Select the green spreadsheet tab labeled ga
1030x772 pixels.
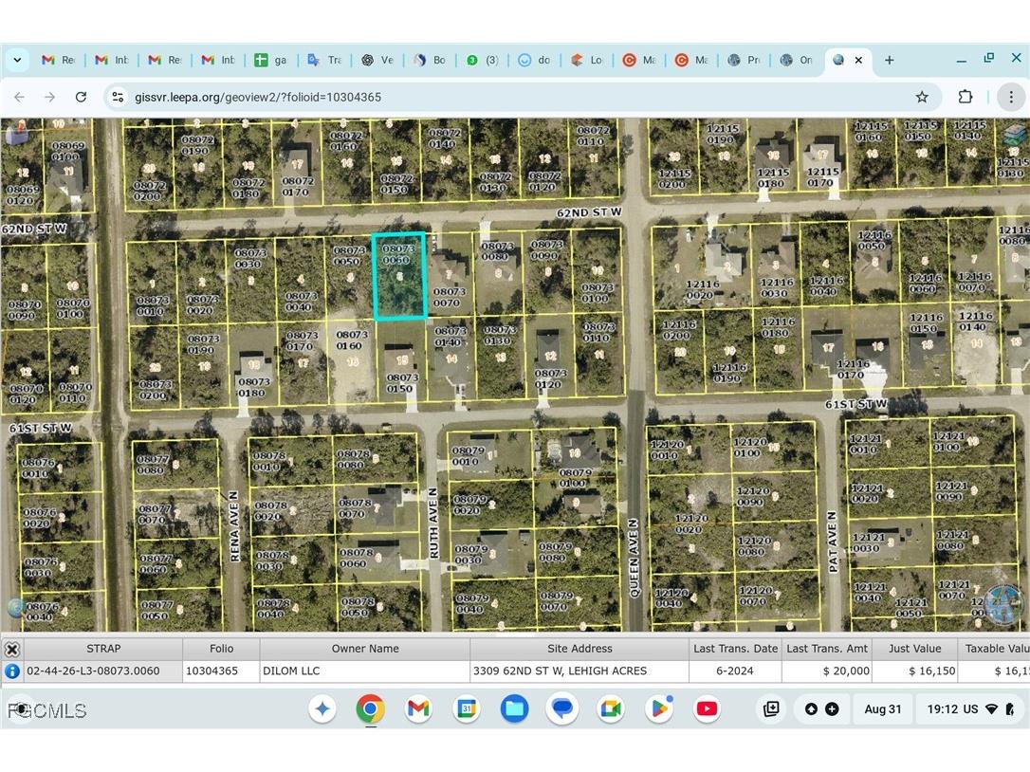270,59
